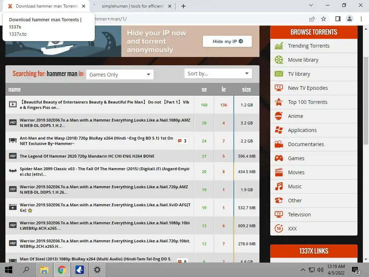Open Games Only category dropdown

tap(120, 74)
